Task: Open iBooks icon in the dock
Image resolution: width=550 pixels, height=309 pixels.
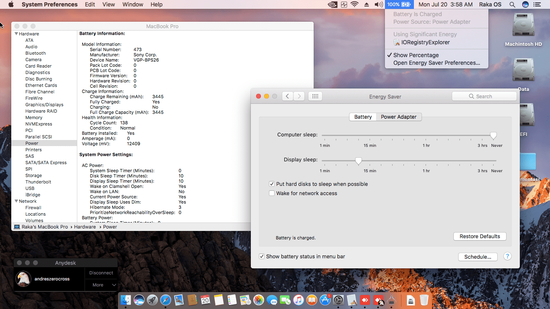Action: point(312,300)
